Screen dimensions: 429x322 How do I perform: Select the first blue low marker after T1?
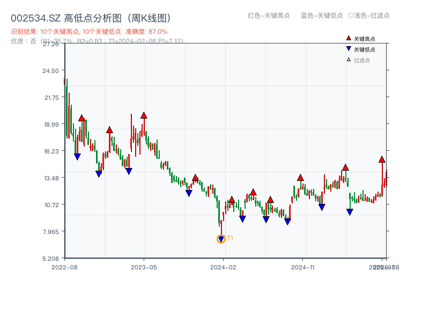click(x=242, y=219)
